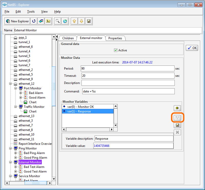Switch to the Children tab
The image size is (205, 190).
point(68,38)
